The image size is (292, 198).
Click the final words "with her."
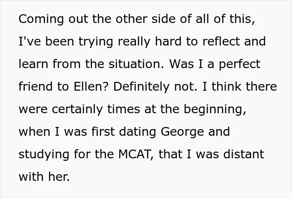click(x=44, y=177)
